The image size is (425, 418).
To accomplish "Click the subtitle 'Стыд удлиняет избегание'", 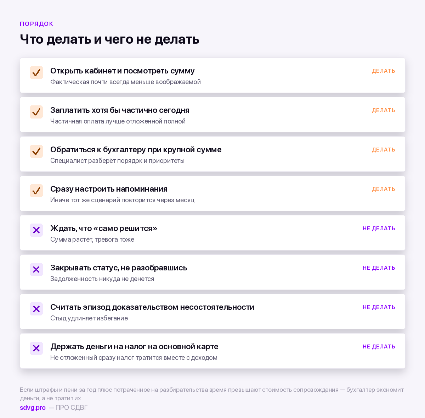I will (89, 318).
